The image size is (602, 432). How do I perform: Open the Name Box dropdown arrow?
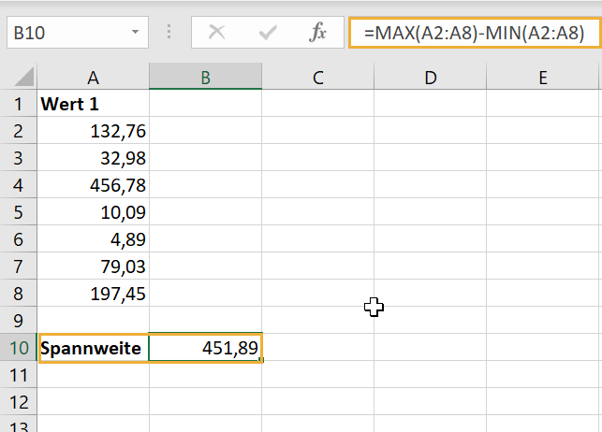(x=135, y=32)
